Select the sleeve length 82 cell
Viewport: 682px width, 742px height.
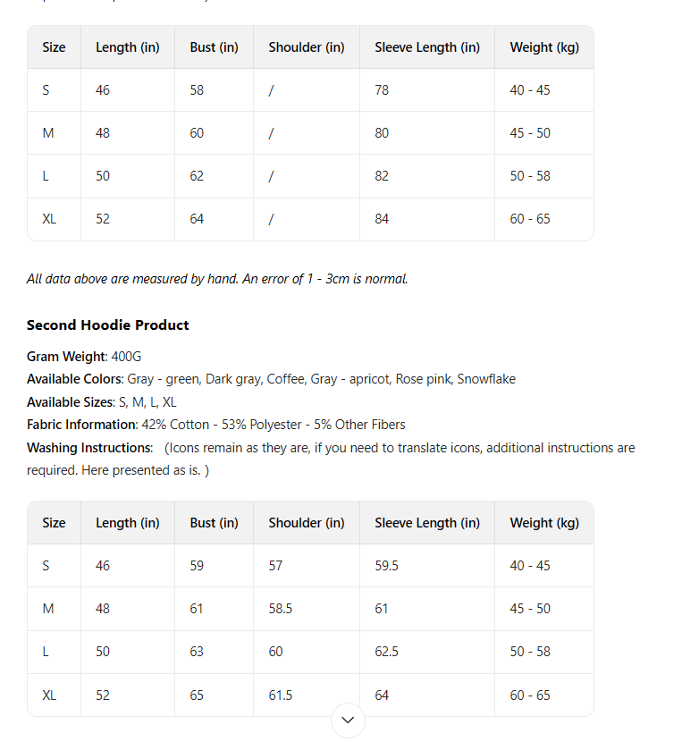click(382, 176)
